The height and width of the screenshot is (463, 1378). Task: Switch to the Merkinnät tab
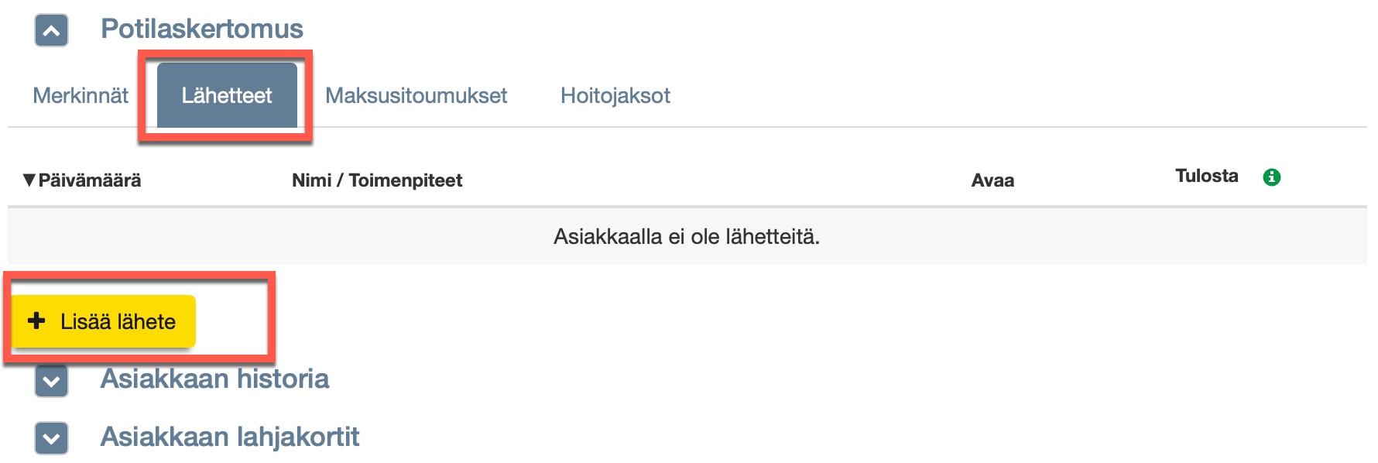click(x=81, y=96)
